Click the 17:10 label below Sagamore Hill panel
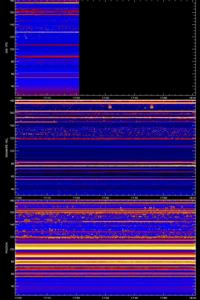 (x=47, y=198)
